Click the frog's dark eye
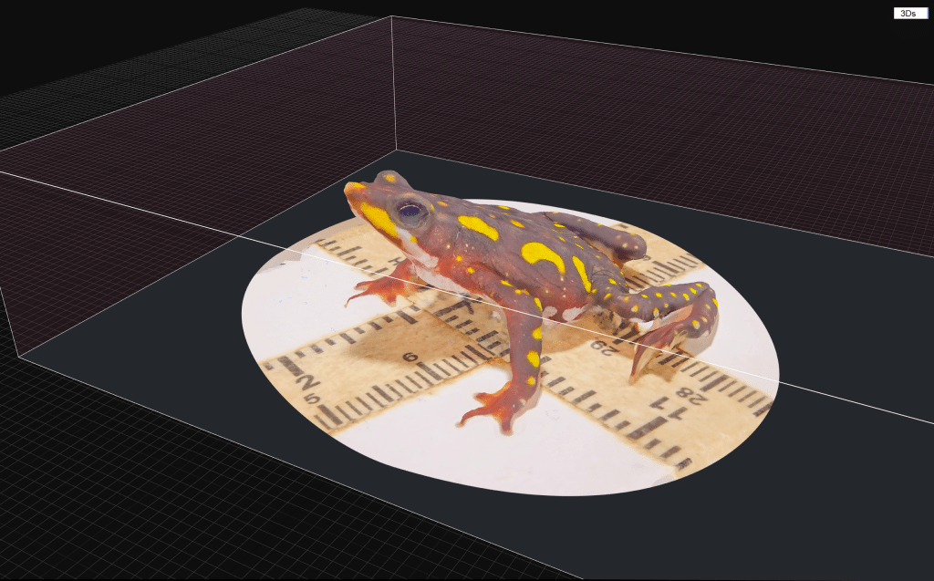This screenshot has height=581, width=934. (410, 213)
